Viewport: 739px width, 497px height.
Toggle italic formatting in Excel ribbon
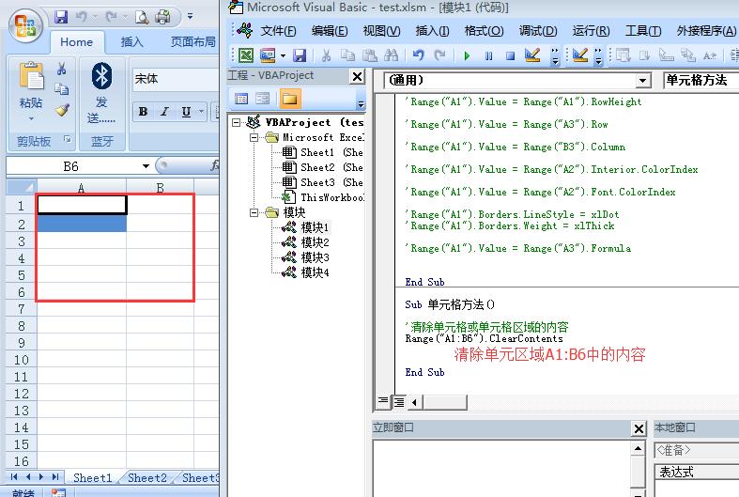[164, 112]
